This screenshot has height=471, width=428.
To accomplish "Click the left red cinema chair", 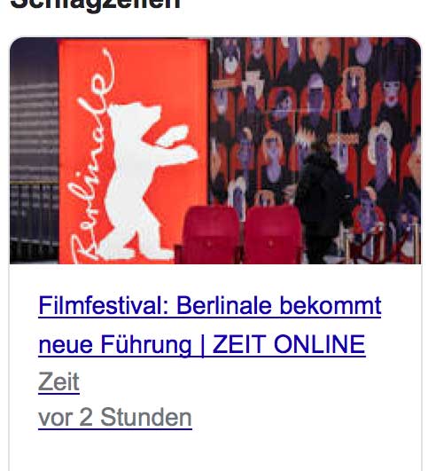I will (x=211, y=234).
